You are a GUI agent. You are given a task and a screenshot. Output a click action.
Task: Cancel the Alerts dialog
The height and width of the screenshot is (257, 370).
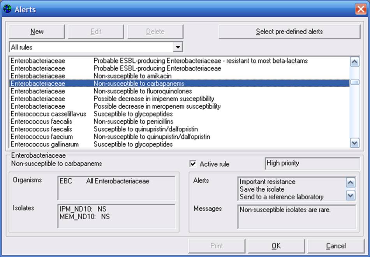click(x=336, y=246)
